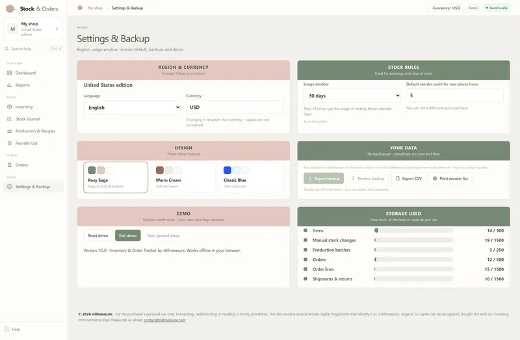This screenshot has height=340, width=520.
Task: Open Inventory from the sidebar
Action: coord(33,107)
